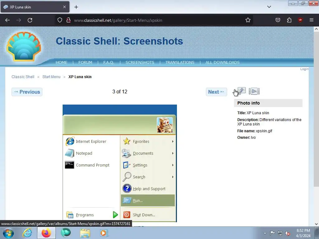
Task: Click the Previous photo button
Action: point(27,92)
